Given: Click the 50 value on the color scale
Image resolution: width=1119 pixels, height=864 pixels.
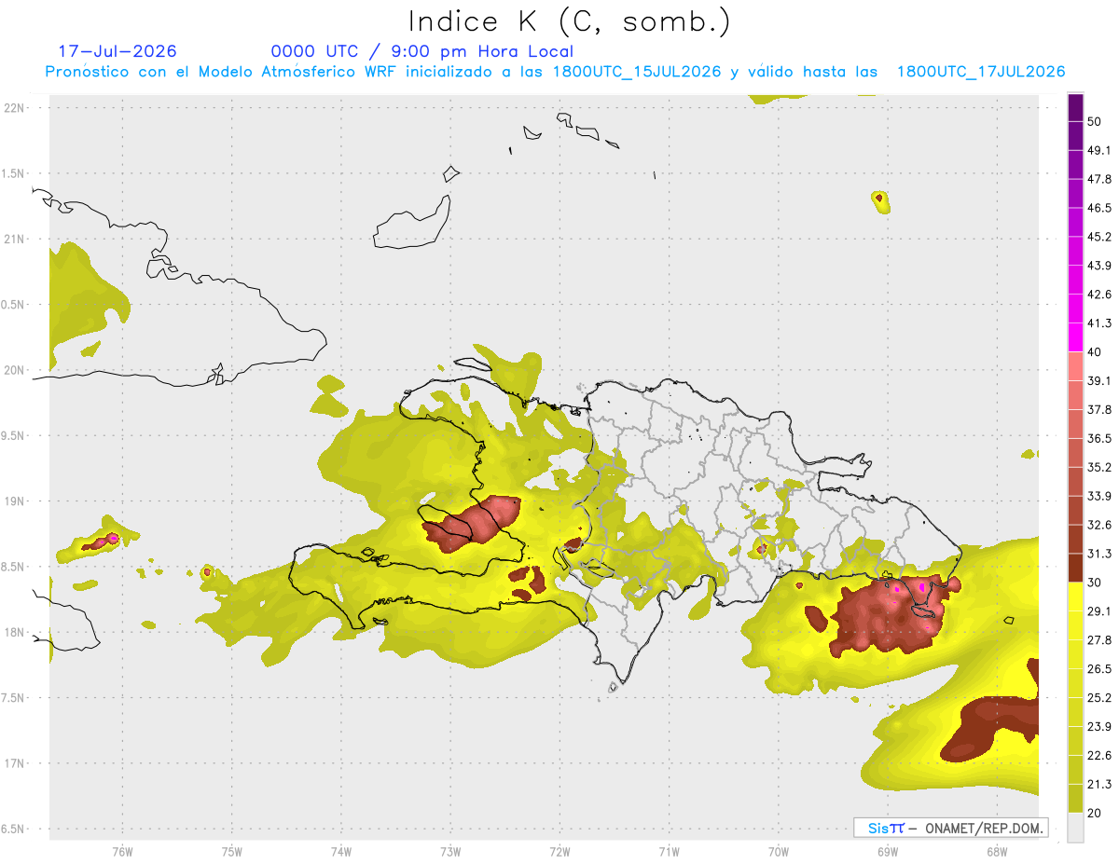Looking at the screenshot, I should pyautogui.click(x=1096, y=122).
